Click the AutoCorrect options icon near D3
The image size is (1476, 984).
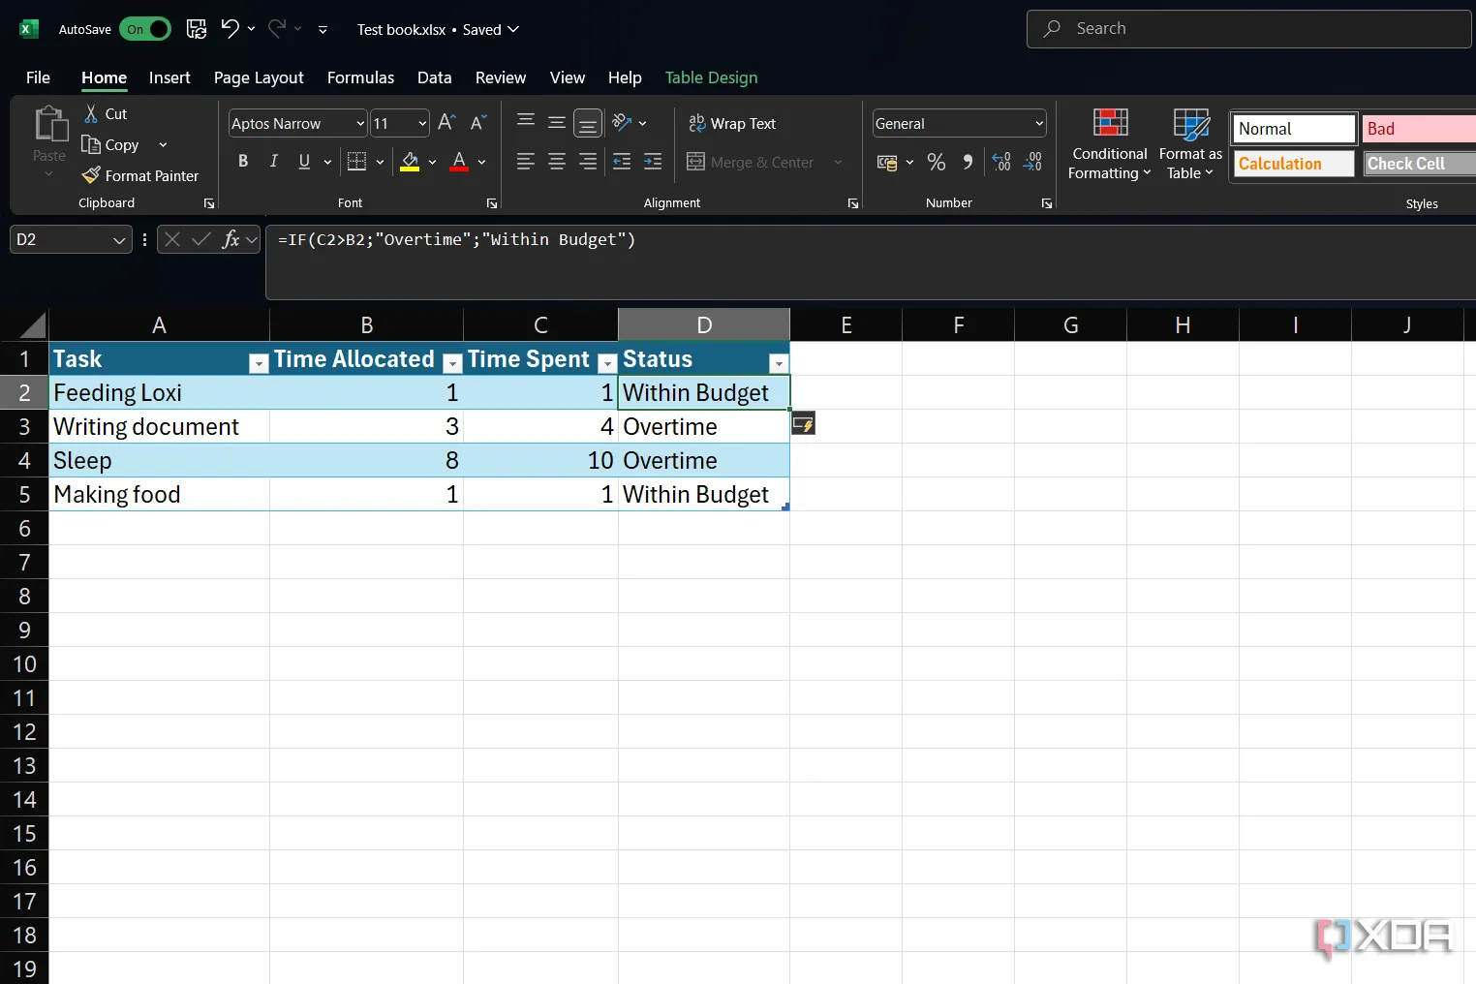tap(803, 423)
